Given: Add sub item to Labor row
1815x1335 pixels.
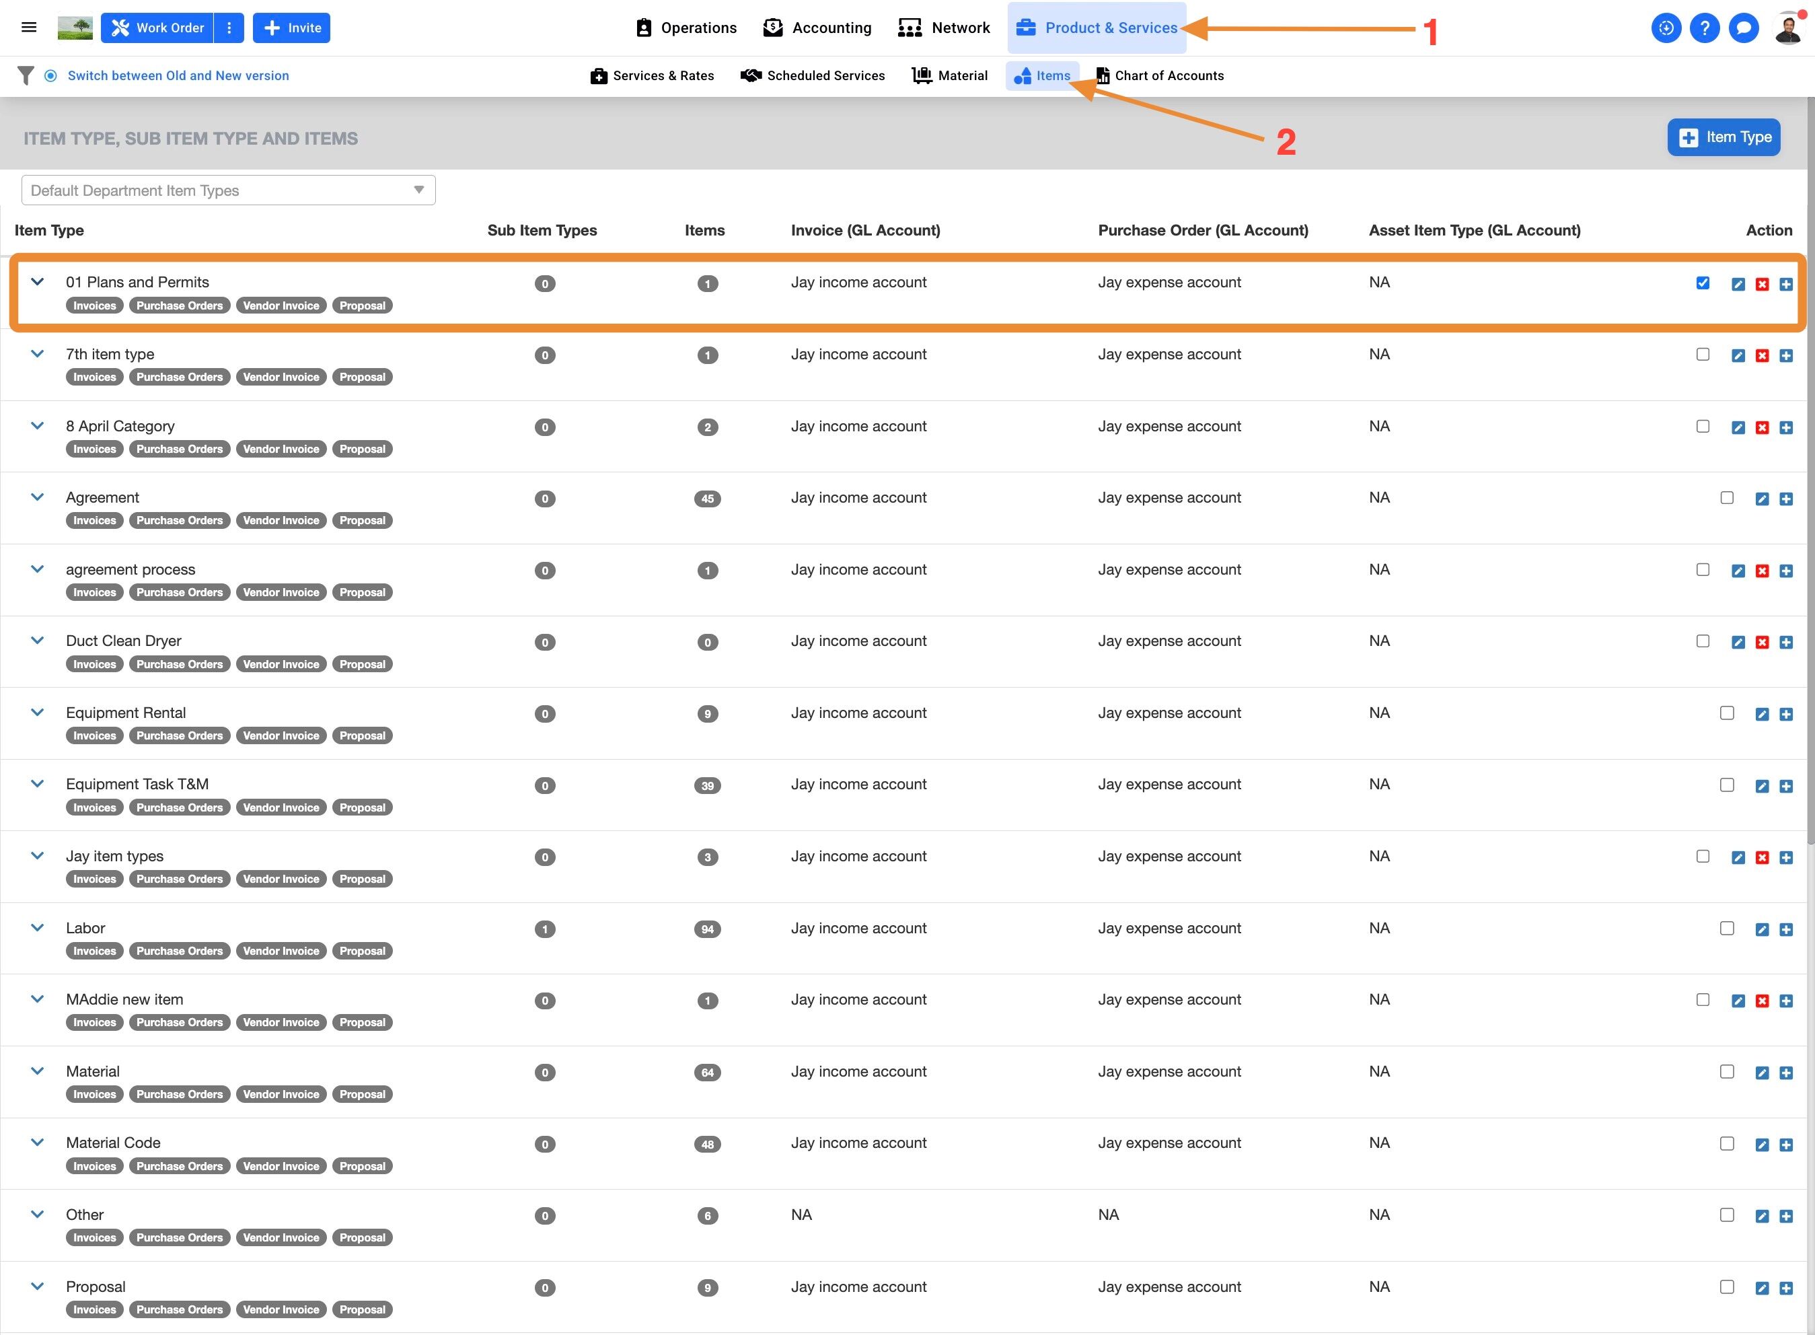Looking at the screenshot, I should (x=1786, y=929).
